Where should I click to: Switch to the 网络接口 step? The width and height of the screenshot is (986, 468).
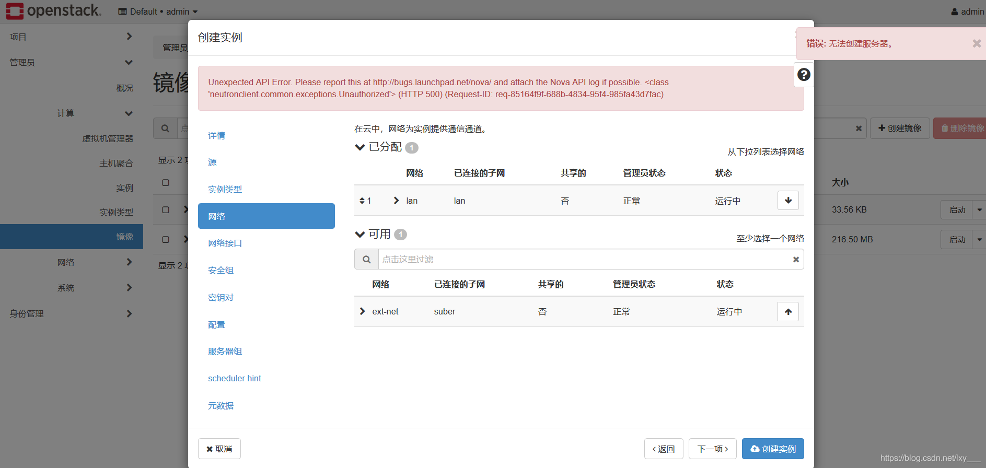point(225,243)
